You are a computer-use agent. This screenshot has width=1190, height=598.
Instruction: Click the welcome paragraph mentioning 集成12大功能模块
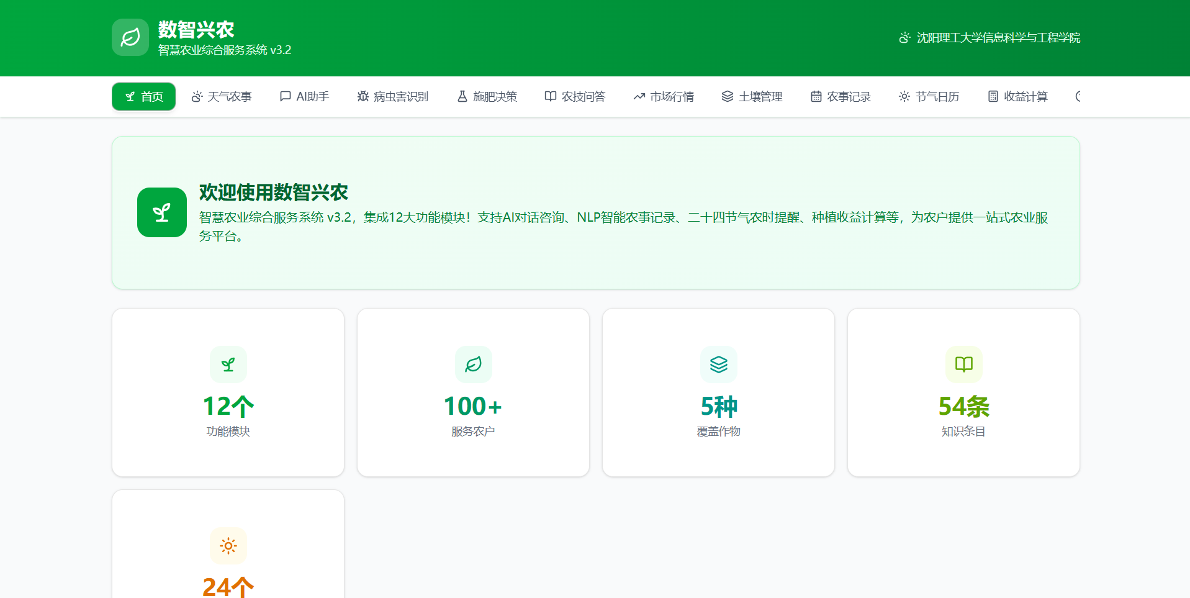tap(624, 227)
